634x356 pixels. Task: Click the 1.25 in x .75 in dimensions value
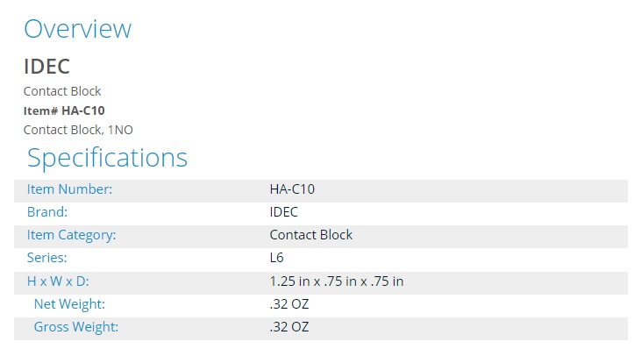pyautogui.click(x=337, y=281)
